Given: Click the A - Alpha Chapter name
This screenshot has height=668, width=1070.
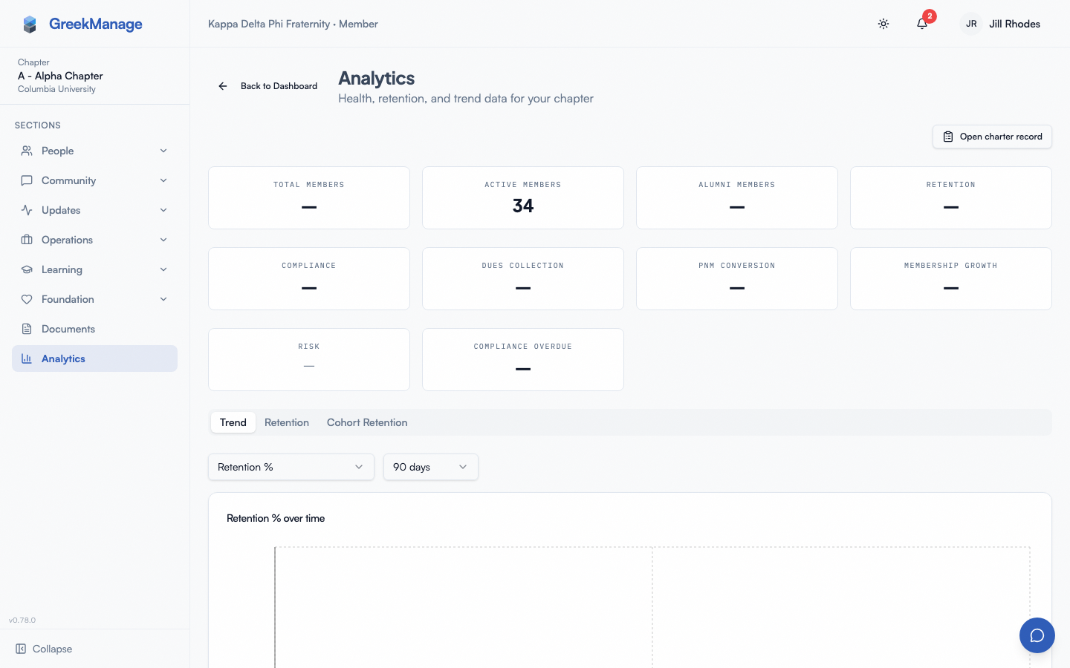Looking at the screenshot, I should (60, 76).
